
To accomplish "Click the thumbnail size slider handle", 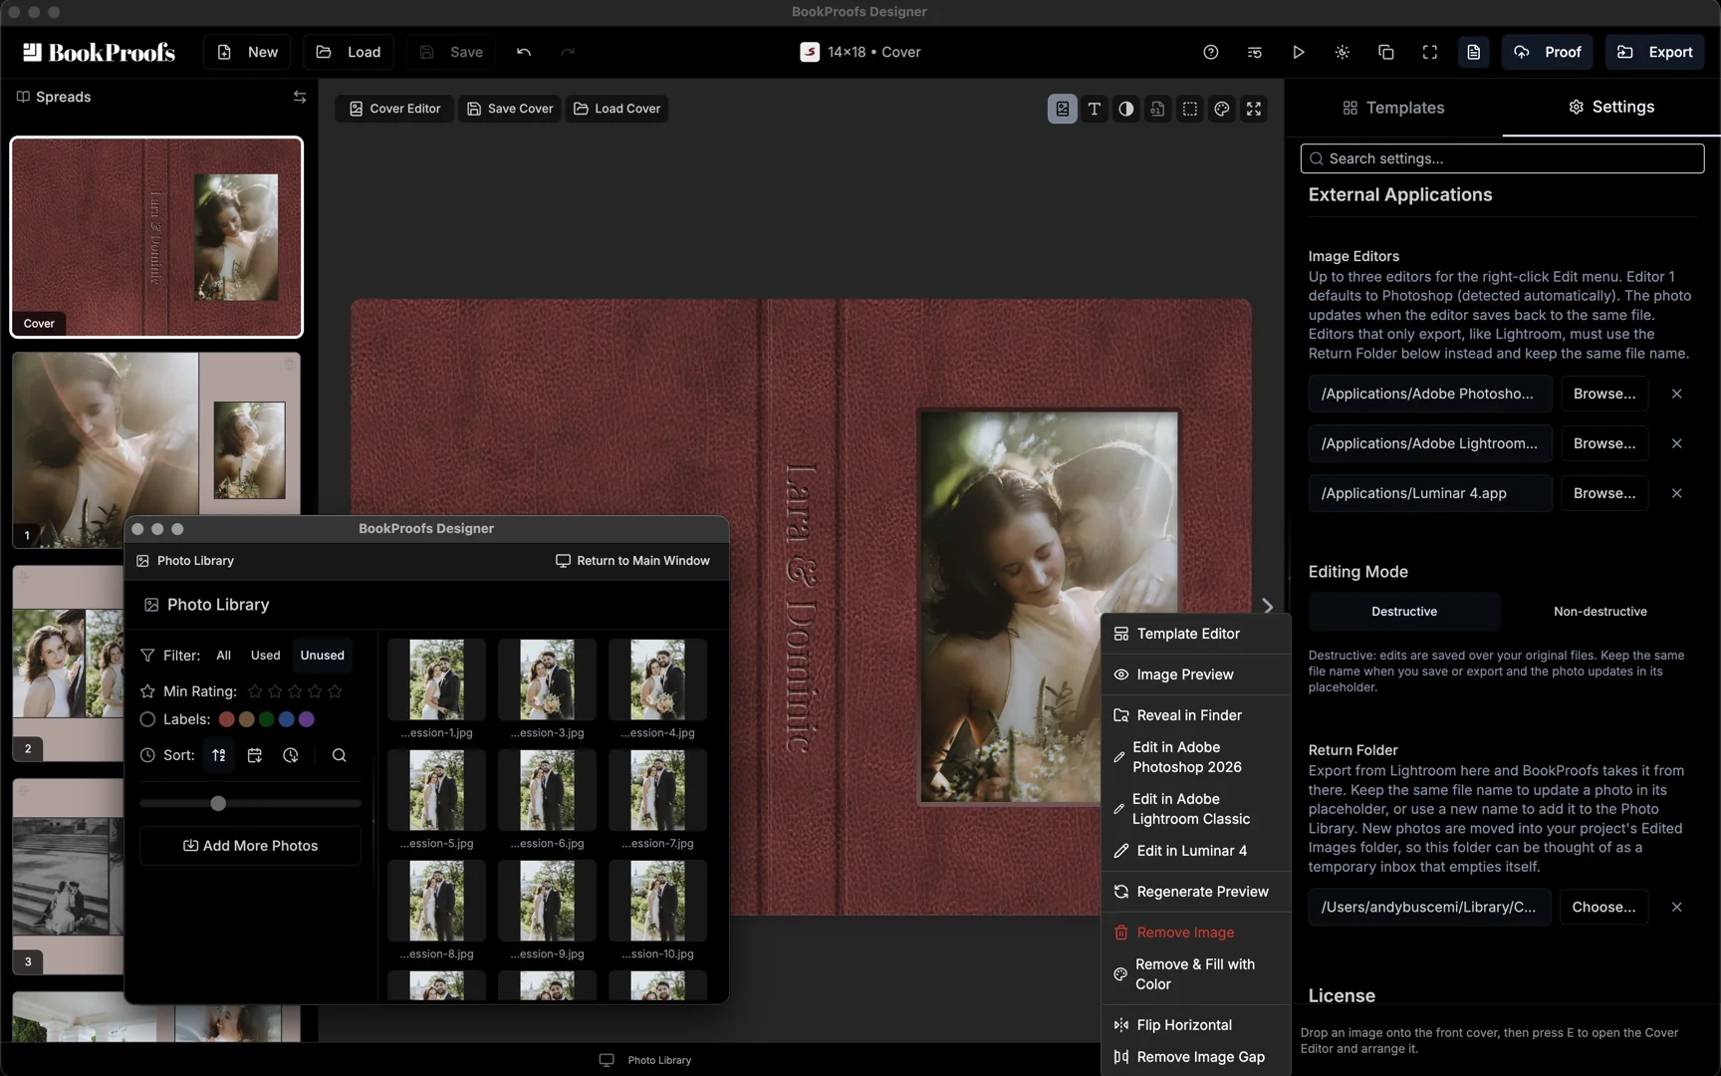I will click(x=218, y=803).
